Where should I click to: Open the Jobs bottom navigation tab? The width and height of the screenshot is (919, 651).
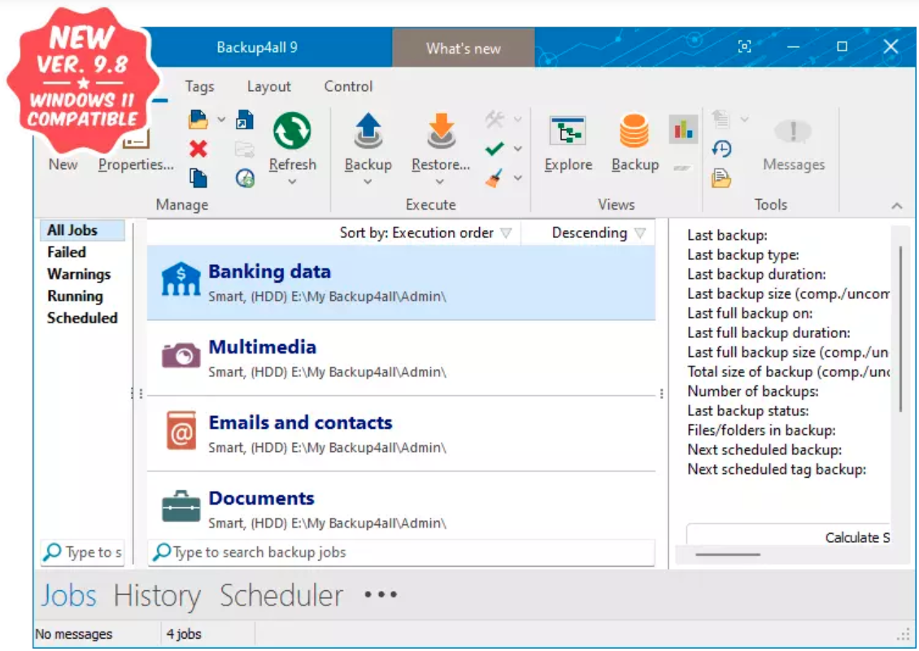tap(68, 596)
